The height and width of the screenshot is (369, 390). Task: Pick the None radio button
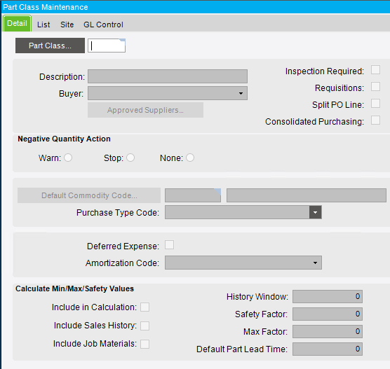[190, 158]
